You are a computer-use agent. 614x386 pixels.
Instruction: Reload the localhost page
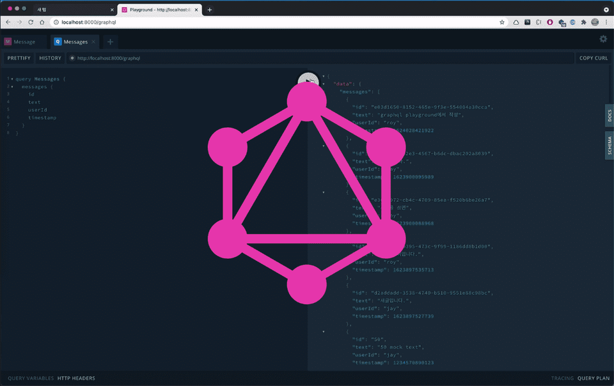(31, 22)
